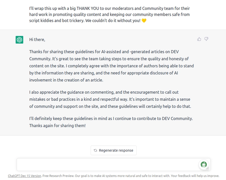Focus the chat message input field
The height and width of the screenshot is (180, 226).
point(107,164)
